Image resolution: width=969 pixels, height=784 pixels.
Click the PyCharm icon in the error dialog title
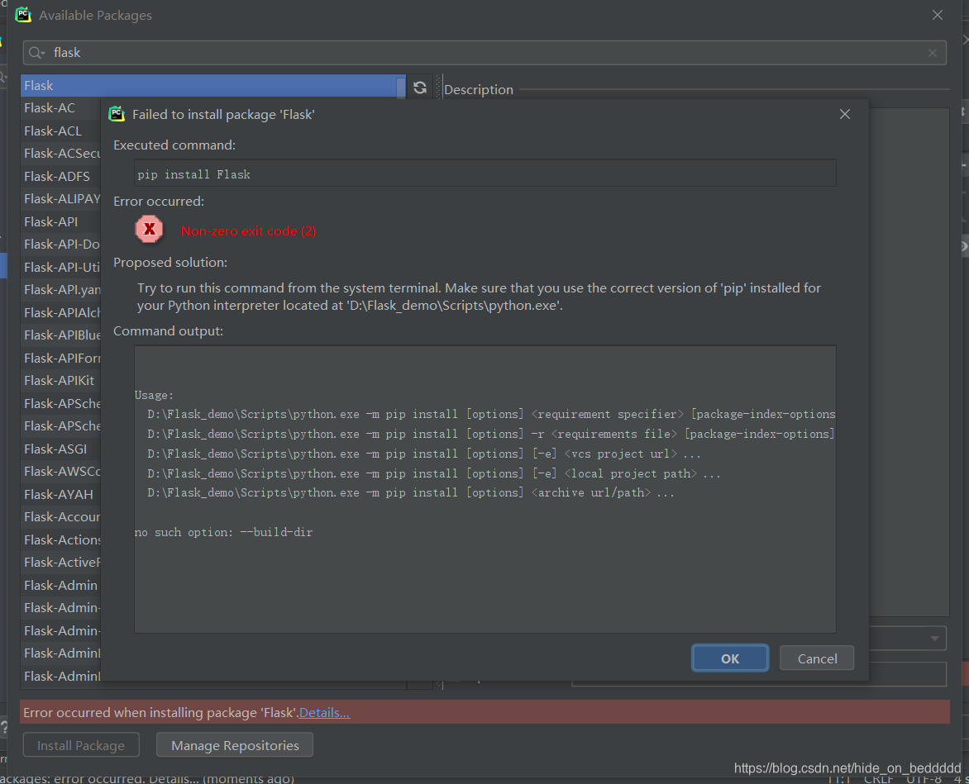point(117,113)
